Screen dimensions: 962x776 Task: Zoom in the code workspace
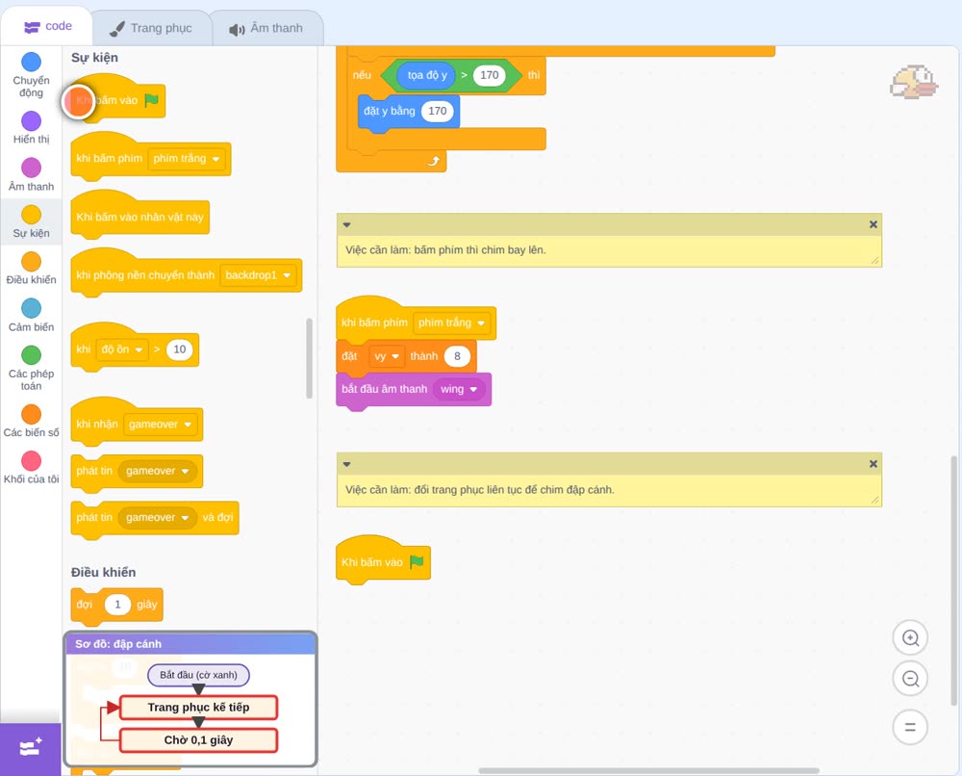point(910,638)
